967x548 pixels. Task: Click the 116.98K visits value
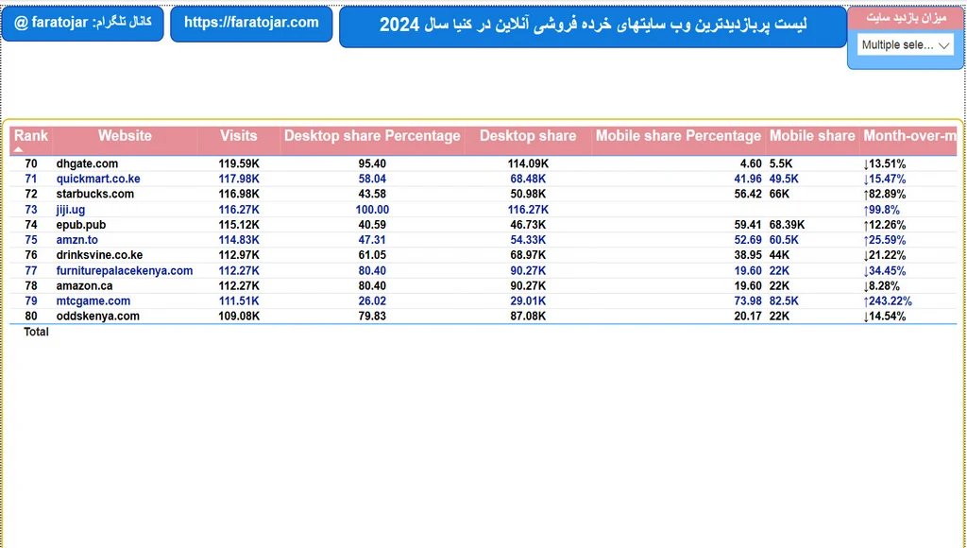click(239, 194)
